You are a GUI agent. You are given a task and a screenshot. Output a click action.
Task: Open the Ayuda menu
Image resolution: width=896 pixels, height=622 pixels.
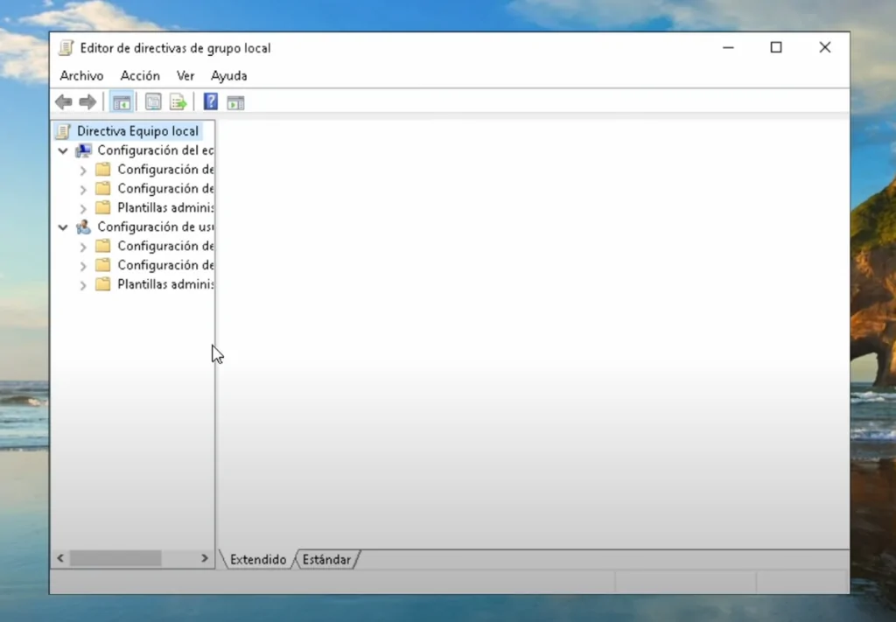(x=229, y=76)
